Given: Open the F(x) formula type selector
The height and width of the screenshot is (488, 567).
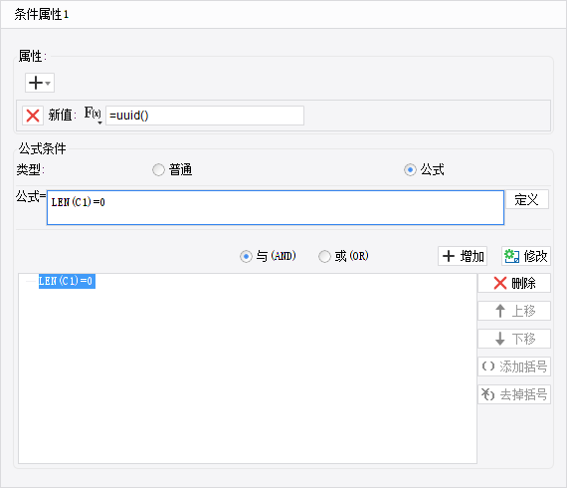Looking at the screenshot, I should pos(93,116).
